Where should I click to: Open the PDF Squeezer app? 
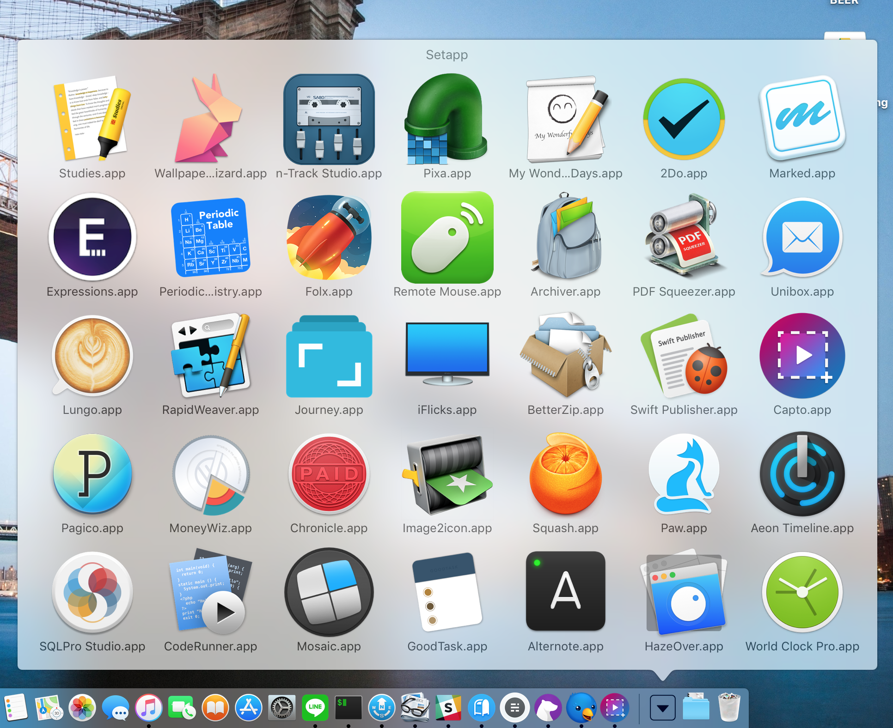[684, 237]
